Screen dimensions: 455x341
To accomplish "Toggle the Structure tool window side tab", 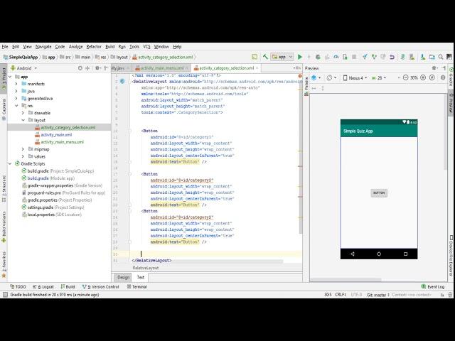I will click(x=4, y=188).
